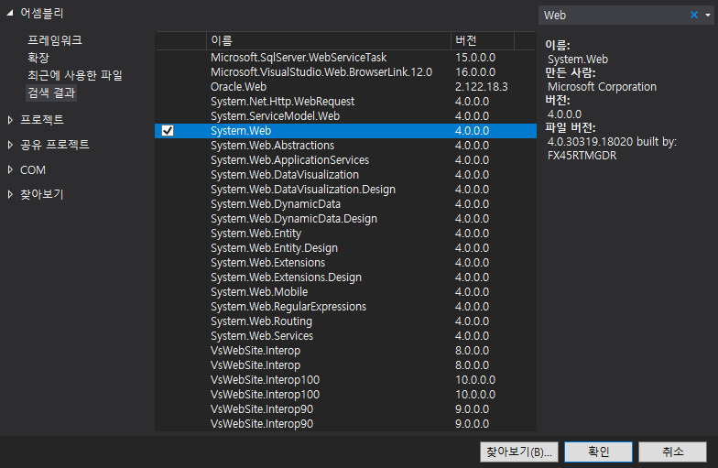
Task: Select 검색 결과 category
Action: coord(51,93)
